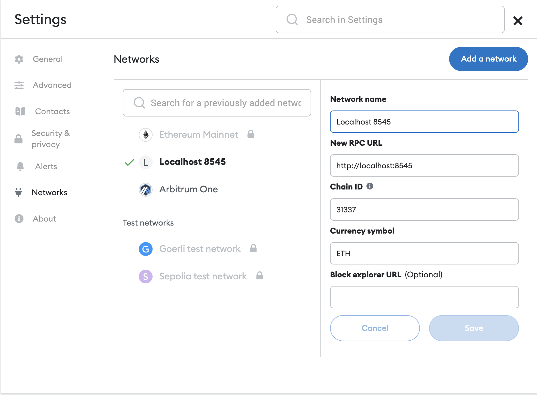537x395 pixels.
Task: Click the green checkmark beside Localhost 8545
Action: click(130, 162)
